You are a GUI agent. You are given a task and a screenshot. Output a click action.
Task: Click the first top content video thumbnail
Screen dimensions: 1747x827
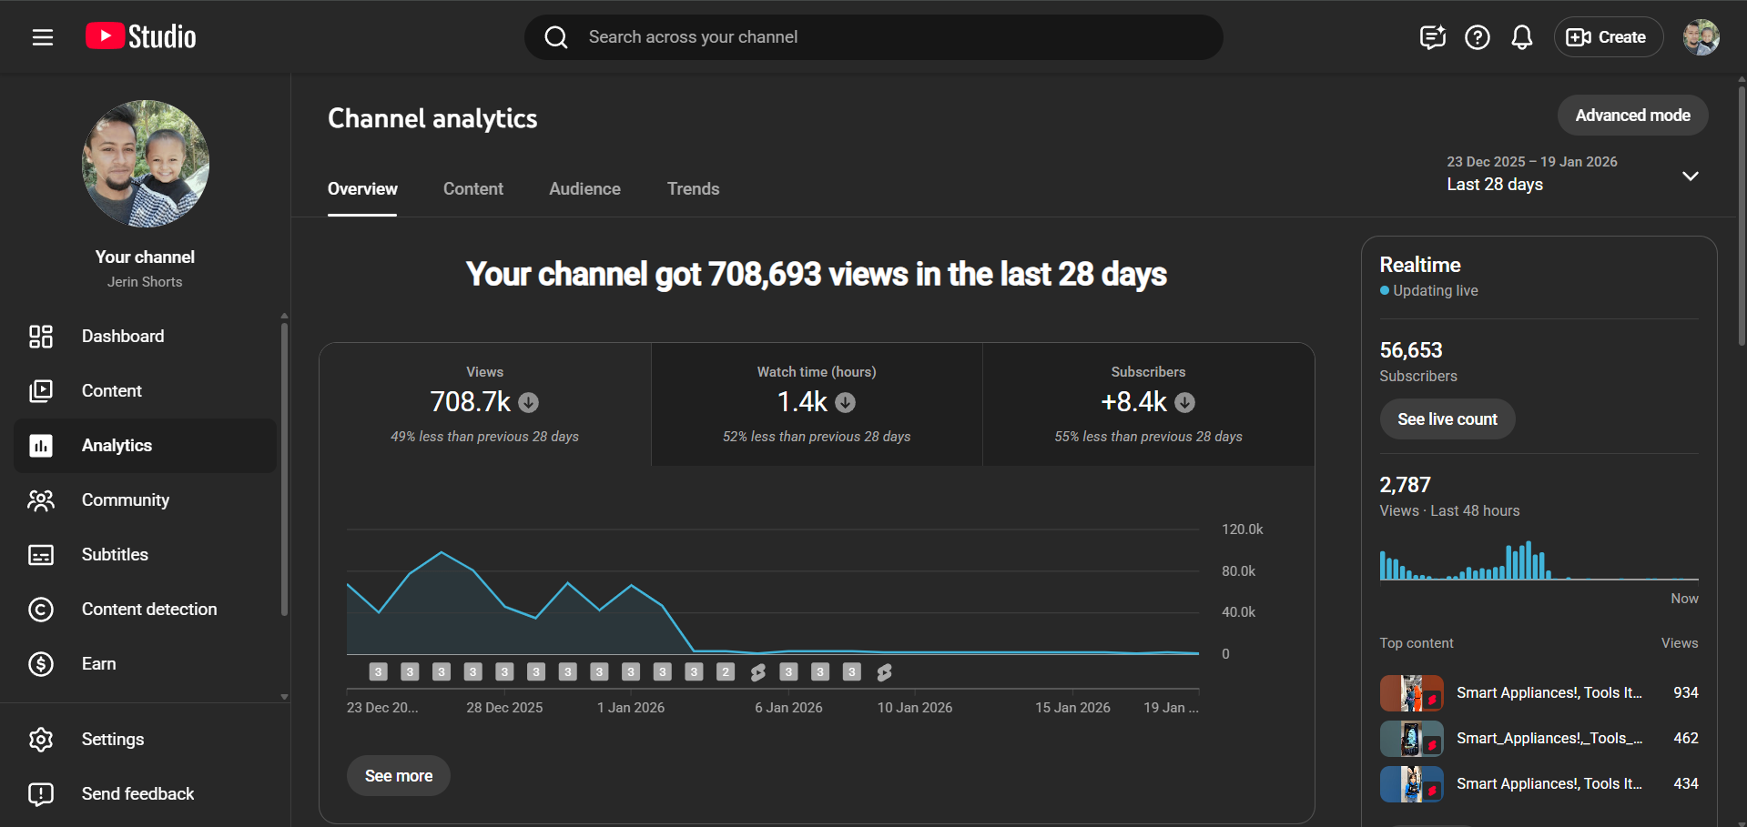click(x=1410, y=693)
